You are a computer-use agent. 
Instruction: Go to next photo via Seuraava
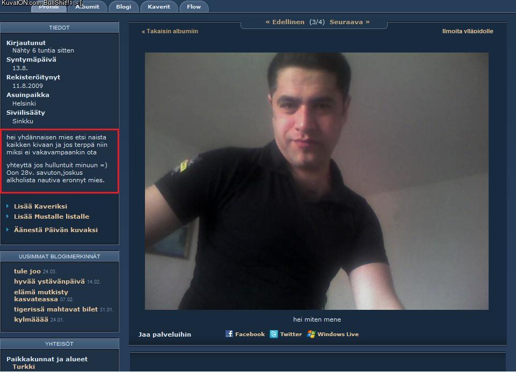350,22
